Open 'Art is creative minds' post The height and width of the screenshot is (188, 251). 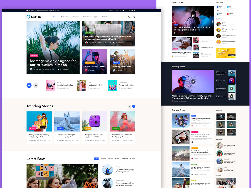tap(127, 85)
